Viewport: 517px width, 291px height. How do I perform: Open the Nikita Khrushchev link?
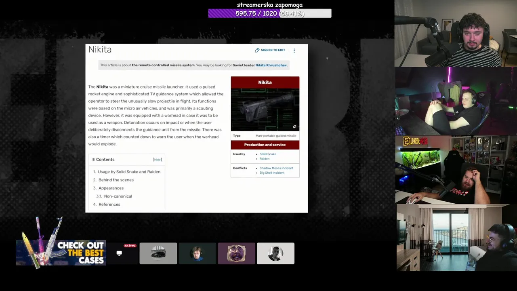point(271,65)
